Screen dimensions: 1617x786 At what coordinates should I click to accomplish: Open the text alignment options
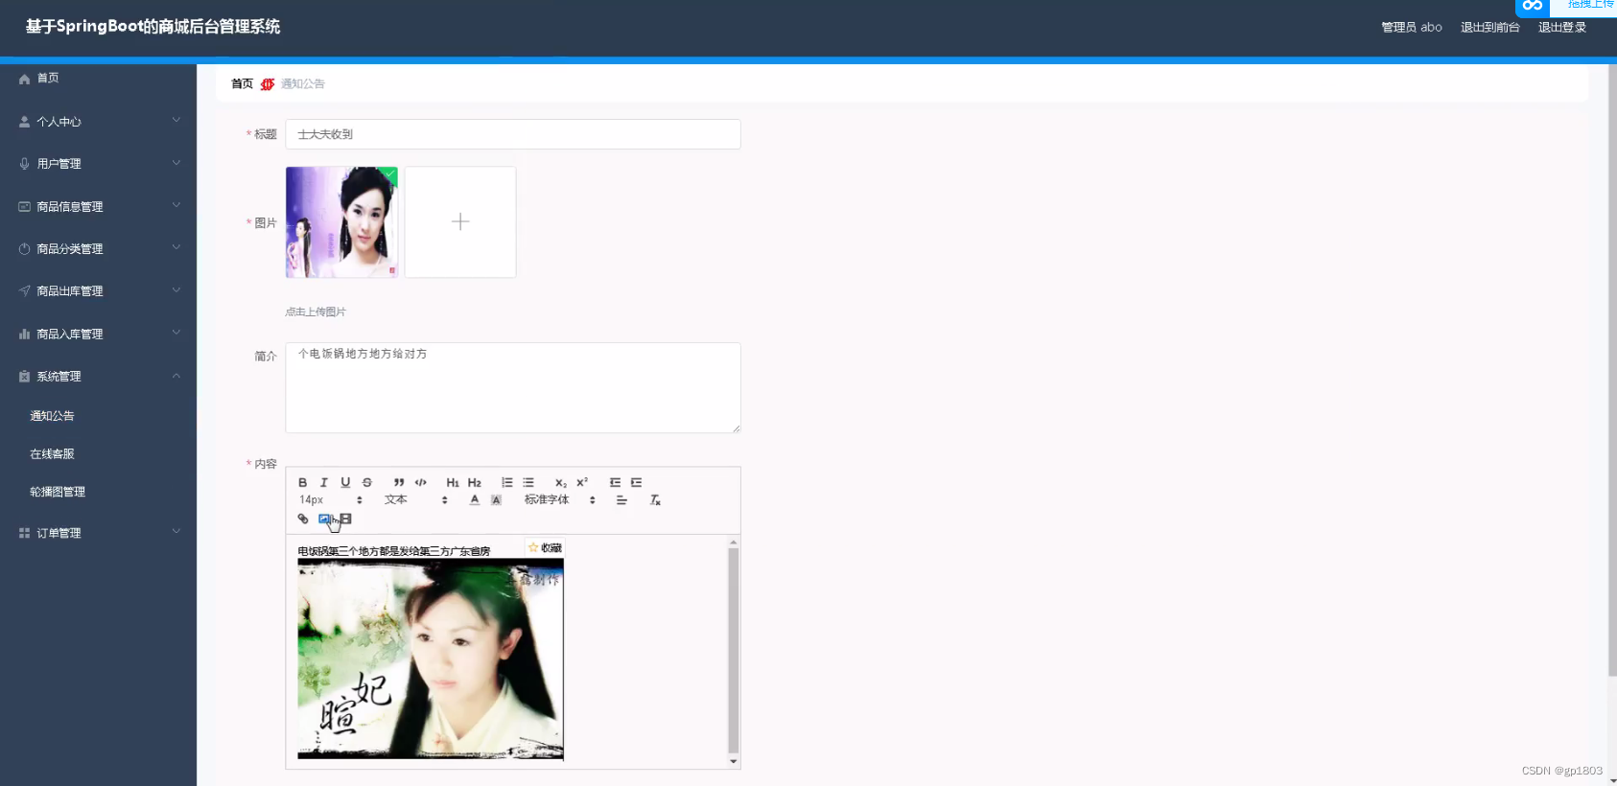click(621, 500)
